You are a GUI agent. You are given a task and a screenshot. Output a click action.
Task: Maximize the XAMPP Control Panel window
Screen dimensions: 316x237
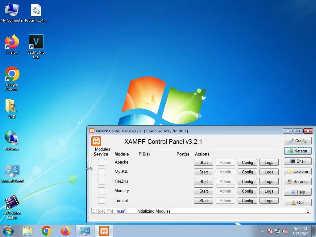click(298, 131)
